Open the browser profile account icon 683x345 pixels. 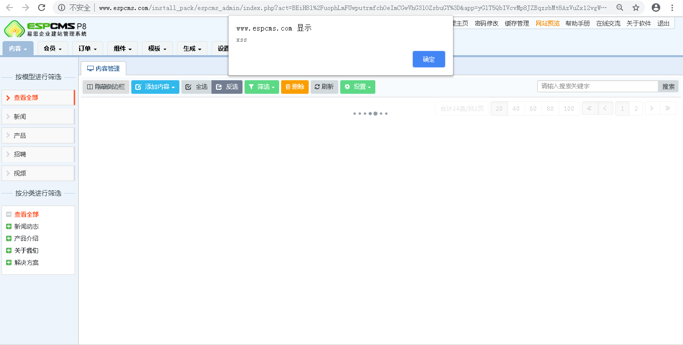[655, 8]
